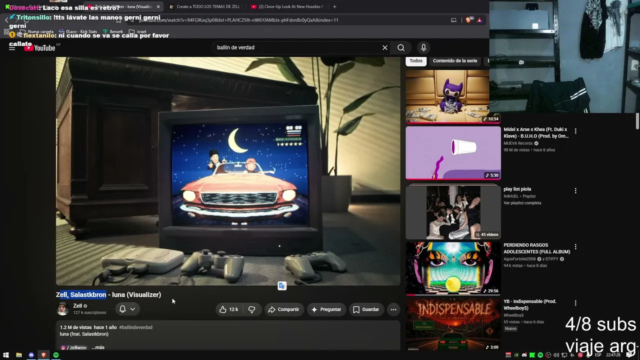This screenshot has height=360, width=640.
Task: Open the Berserk bookmark
Action: click(x=112, y=31)
